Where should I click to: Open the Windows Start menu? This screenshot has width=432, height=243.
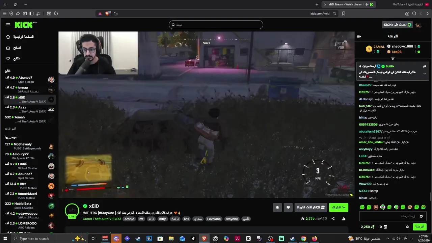click(x=5, y=239)
